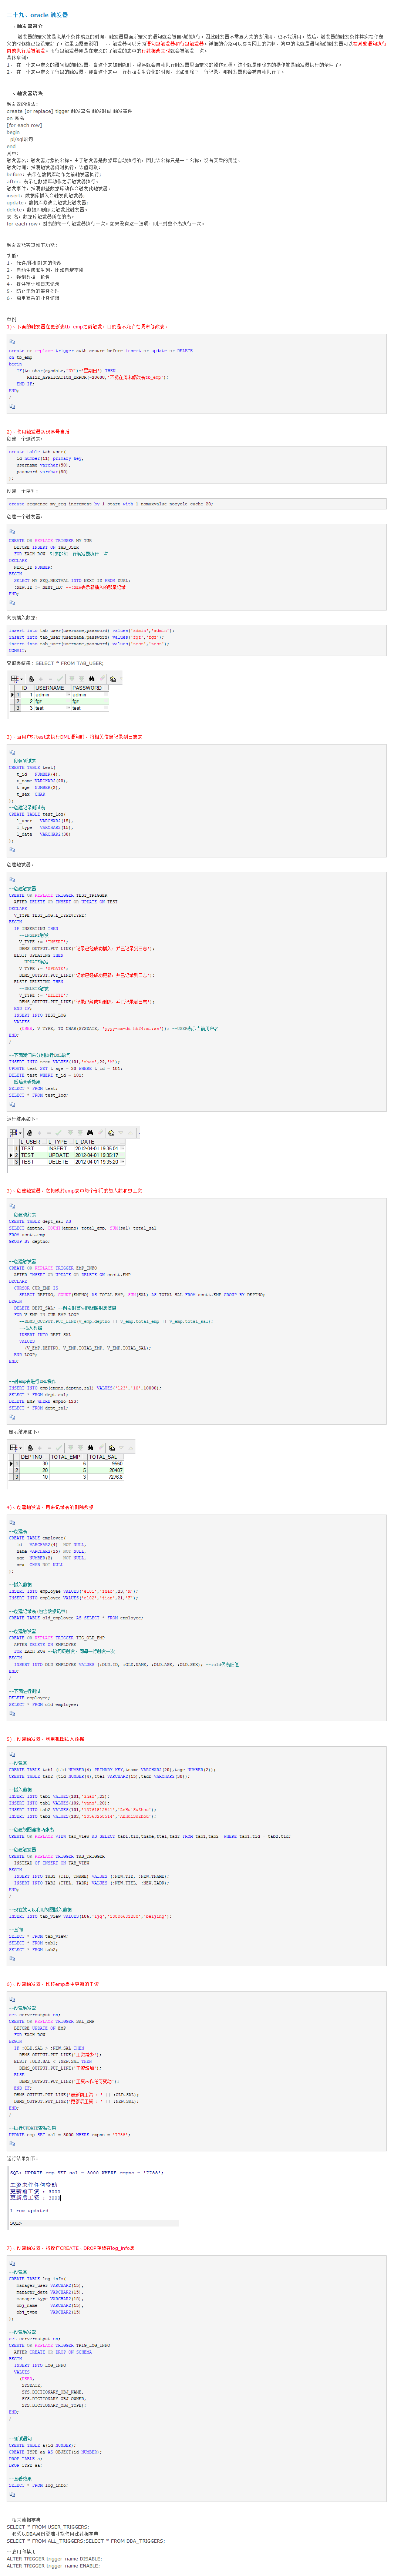Click the article title '二十九、oracle 触发器'

(37, 16)
